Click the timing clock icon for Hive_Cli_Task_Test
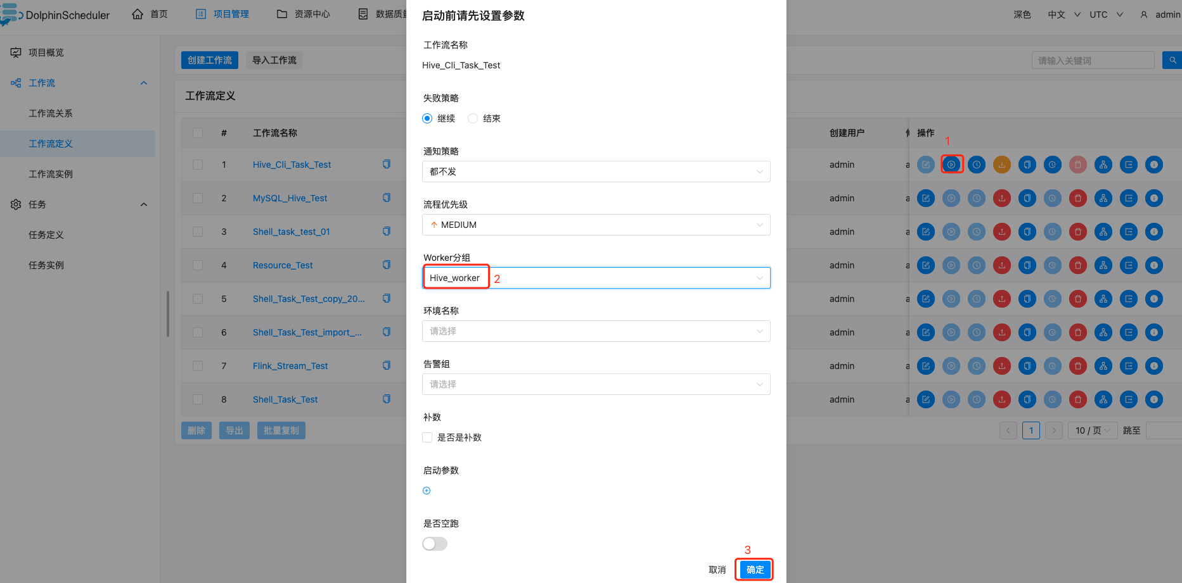The height and width of the screenshot is (583, 1182). (x=977, y=165)
